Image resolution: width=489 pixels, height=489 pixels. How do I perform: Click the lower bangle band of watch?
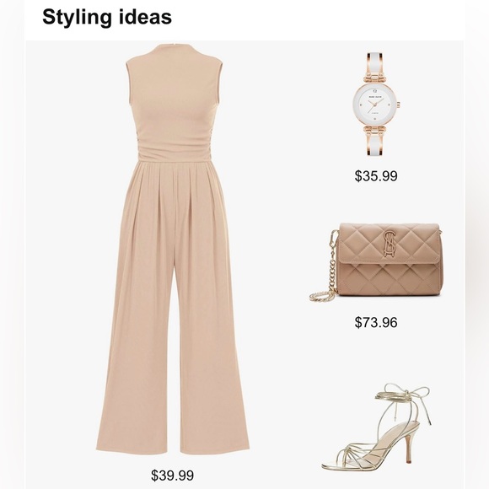[x=374, y=142]
